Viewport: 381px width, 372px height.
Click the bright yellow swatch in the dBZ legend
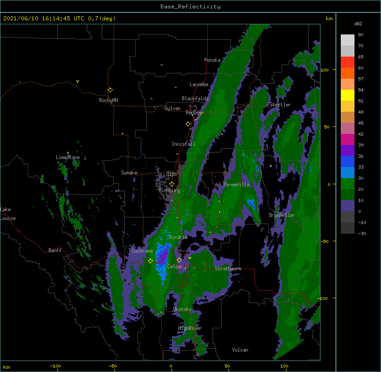(x=347, y=95)
